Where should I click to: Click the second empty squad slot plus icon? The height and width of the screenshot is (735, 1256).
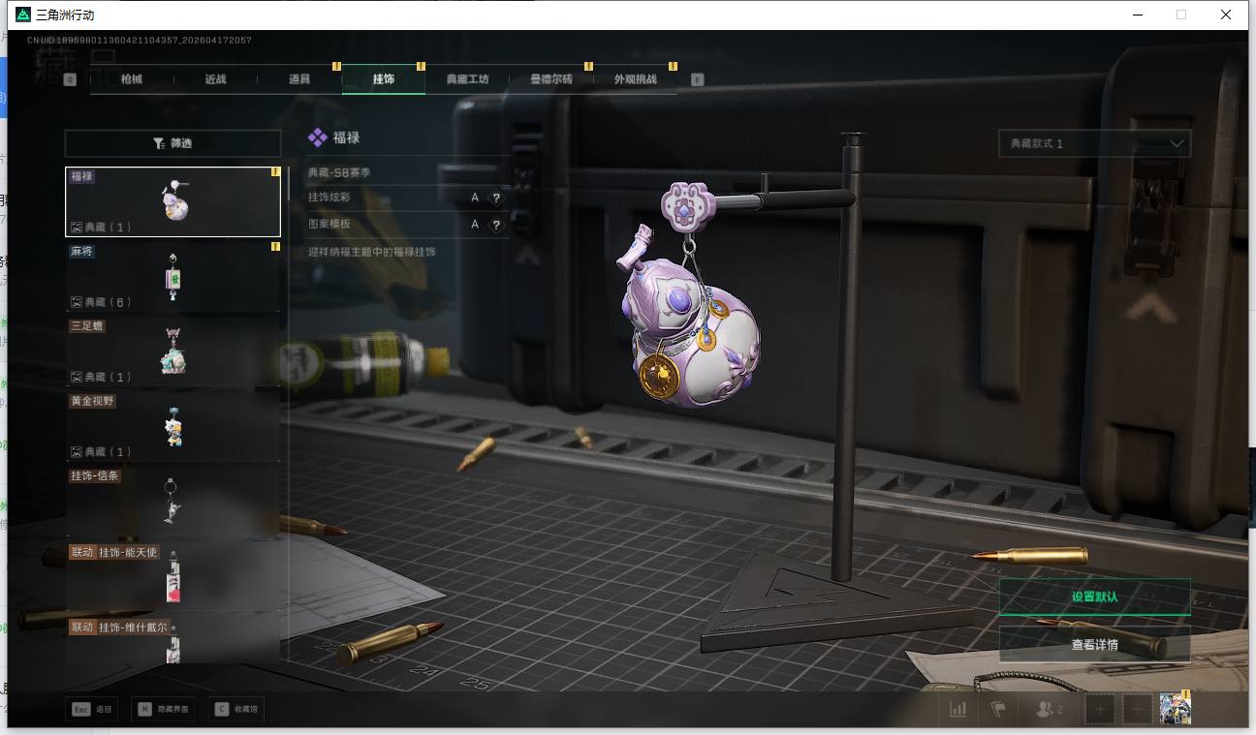pos(1137,709)
